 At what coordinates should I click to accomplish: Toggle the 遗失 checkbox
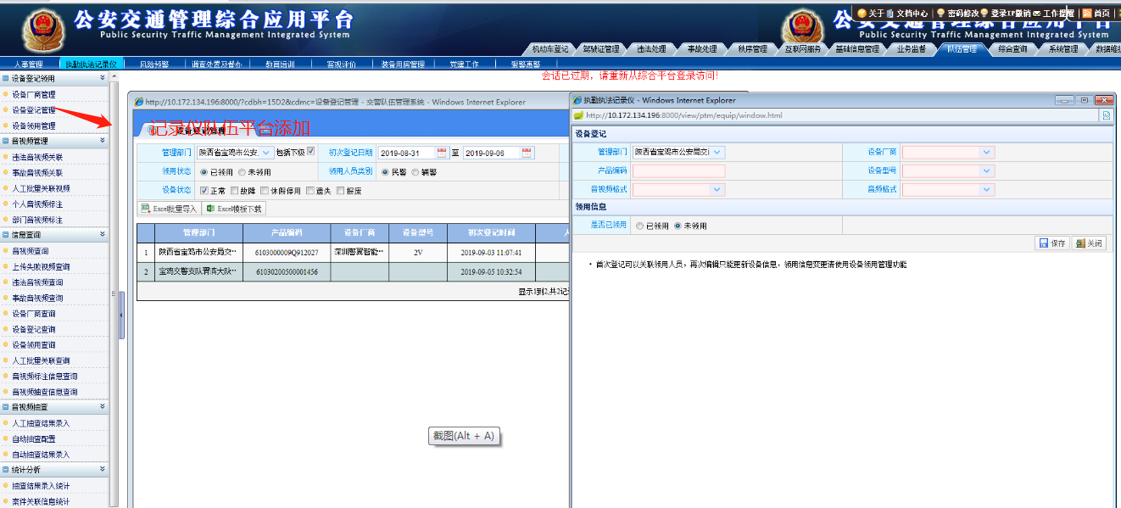[x=310, y=190]
